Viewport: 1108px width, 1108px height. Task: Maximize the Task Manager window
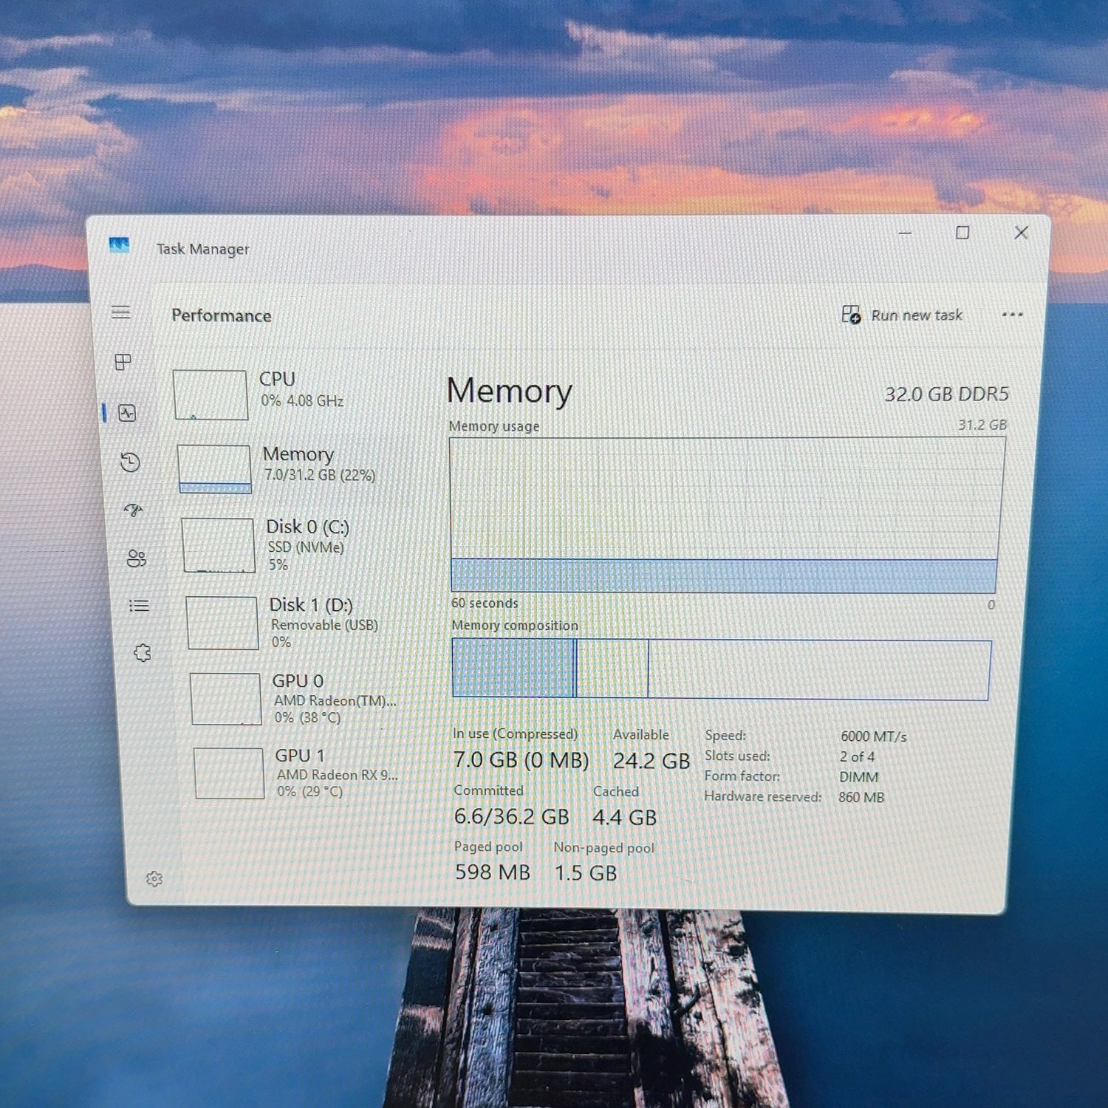click(x=962, y=233)
